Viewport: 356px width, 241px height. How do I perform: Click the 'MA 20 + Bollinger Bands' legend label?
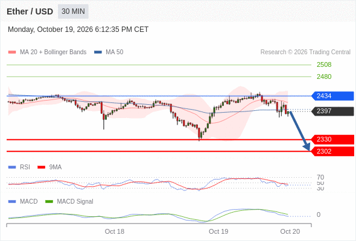pos(53,52)
